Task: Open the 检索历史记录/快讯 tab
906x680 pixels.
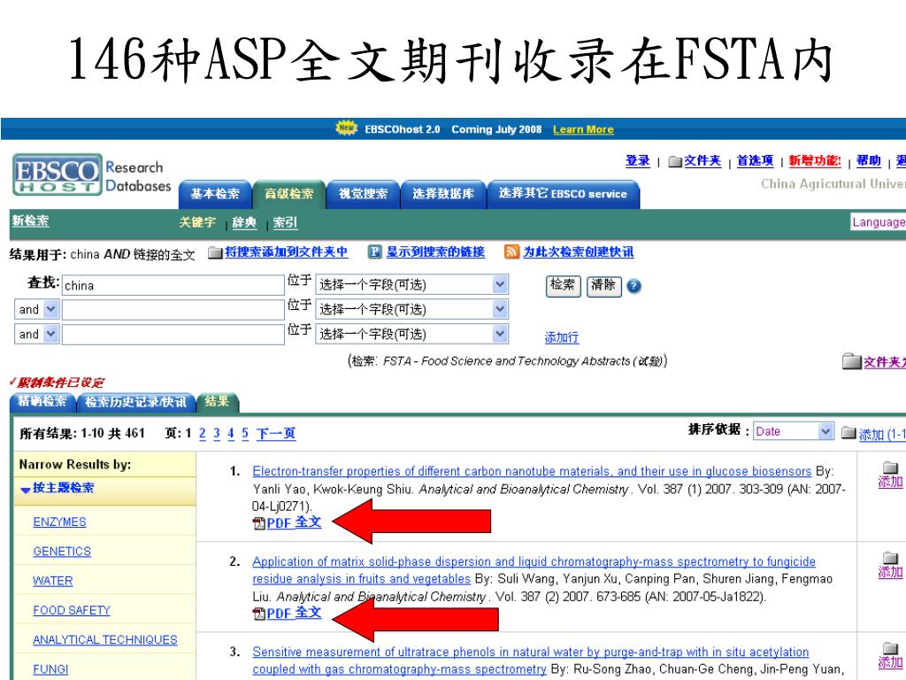Action: (135, 402)
